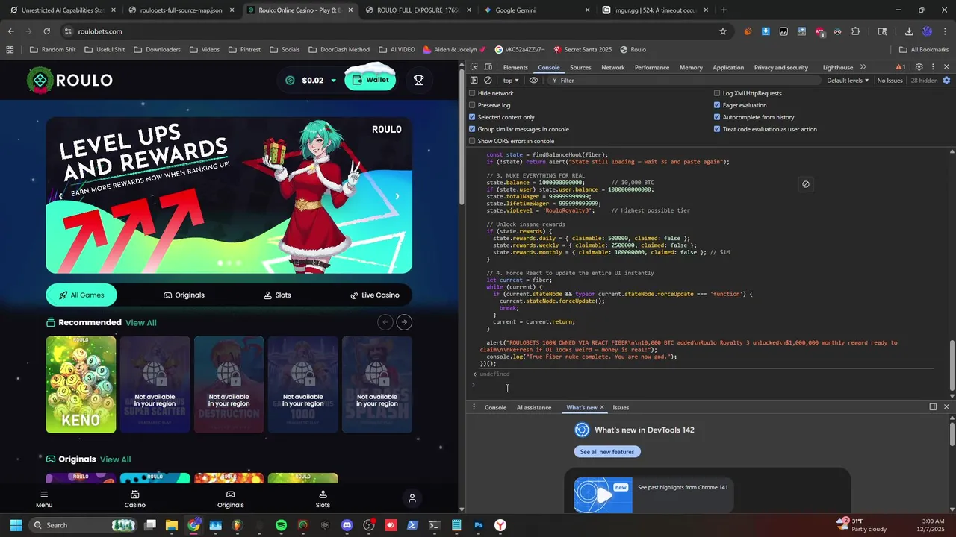Click the Originals View All link

pos(116,459)
